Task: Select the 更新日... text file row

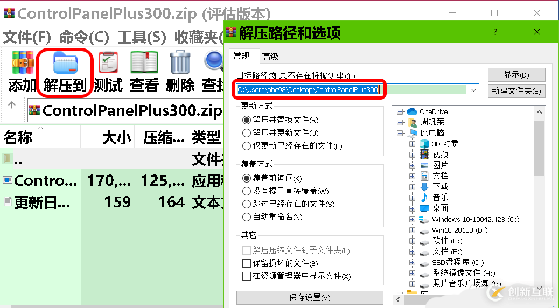Action: click(x=111, y=202)
